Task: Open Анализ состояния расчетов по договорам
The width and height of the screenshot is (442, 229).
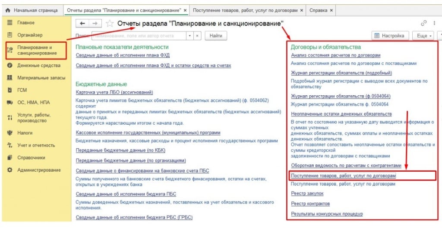Action: (x=336, y=55)
